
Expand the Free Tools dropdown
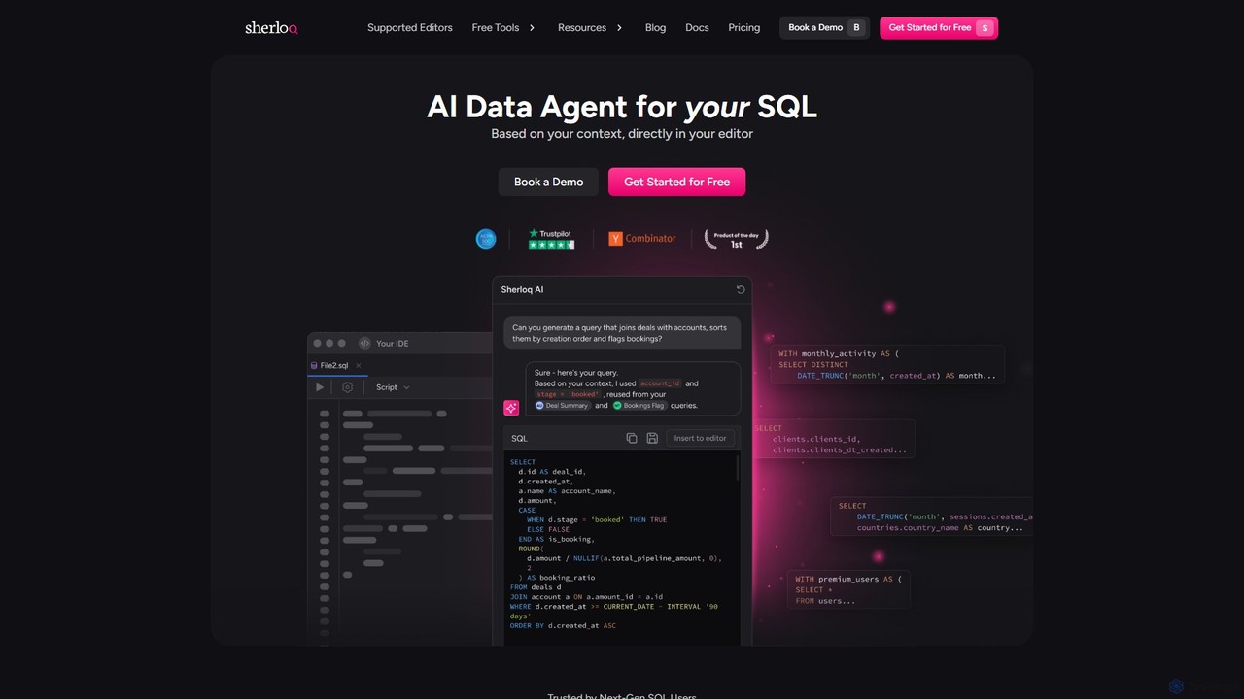point(503,28)
